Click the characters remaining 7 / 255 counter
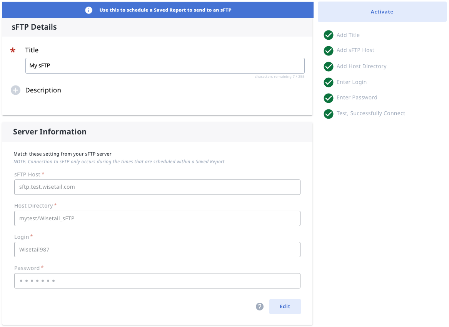This screenshot has height=327, width=449. 279,77
